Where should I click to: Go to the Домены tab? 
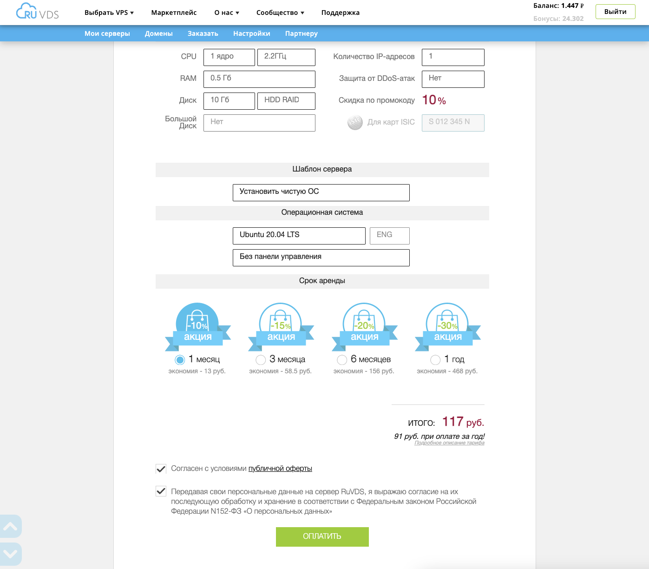tap(159, 33)
